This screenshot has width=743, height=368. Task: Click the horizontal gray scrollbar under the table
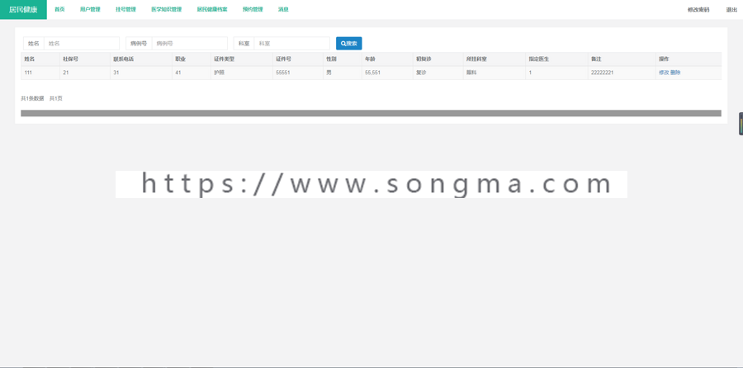[371, 113]
